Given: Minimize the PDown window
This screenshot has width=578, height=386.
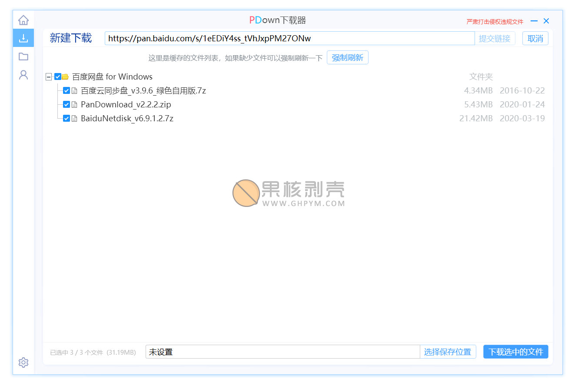Looking at the screenshot, I should [534, 21].
